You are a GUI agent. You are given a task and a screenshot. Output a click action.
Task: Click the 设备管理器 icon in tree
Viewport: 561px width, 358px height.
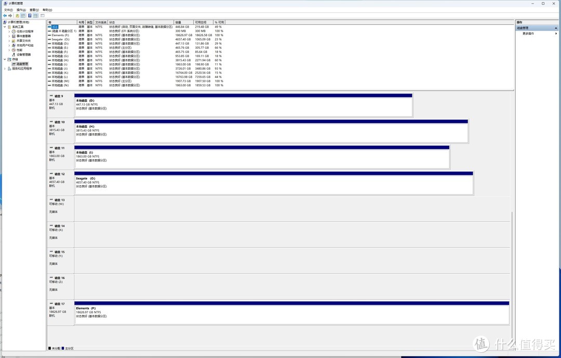point(14,54)
